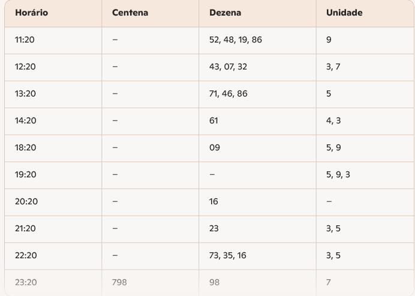This screenshot has width=415, height=296.
Task: Select dezena value 61
Action: [x=213, y=121]
